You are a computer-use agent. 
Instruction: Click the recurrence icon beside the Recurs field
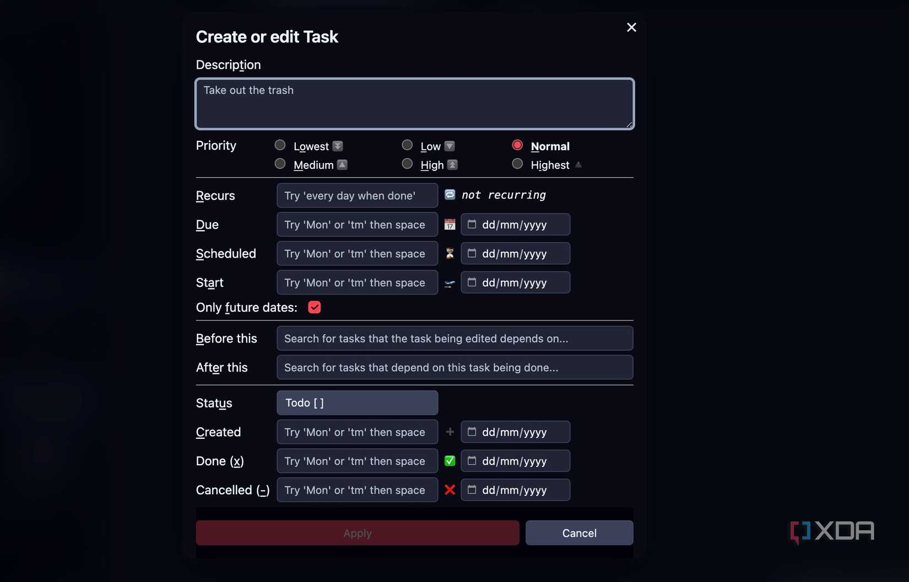pos(450,195)
